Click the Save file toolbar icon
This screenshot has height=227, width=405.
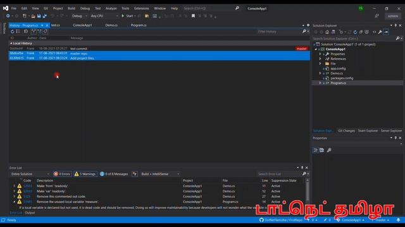[39, 16]
